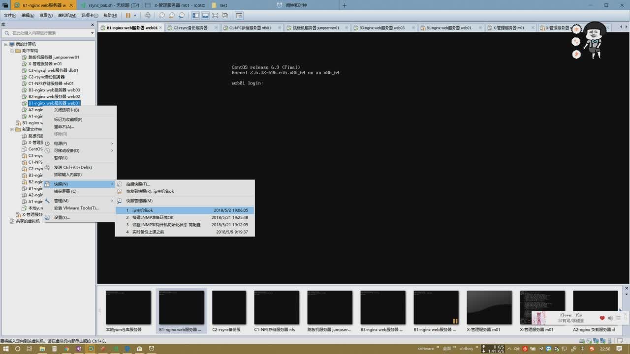Choose 恢复到快照(R): ip主机名ok entry

185,191
